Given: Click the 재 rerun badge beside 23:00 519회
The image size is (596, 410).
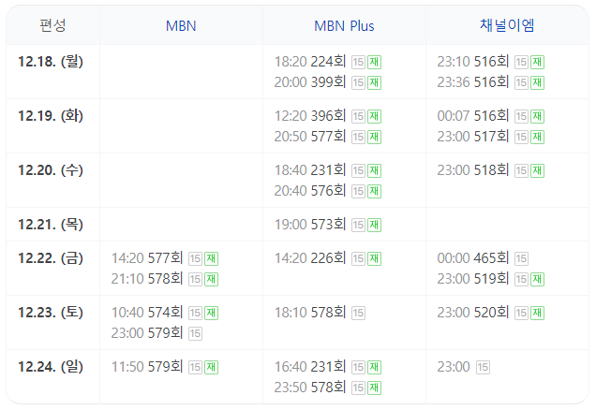Looking at the screenshot, I should [x=538, y=279].
